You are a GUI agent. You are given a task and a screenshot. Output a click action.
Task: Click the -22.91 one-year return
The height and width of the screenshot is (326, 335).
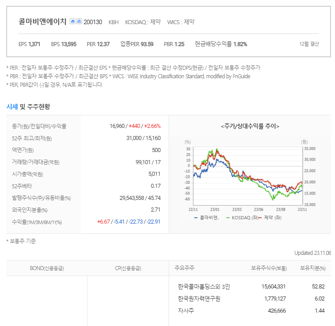[153, 222]
